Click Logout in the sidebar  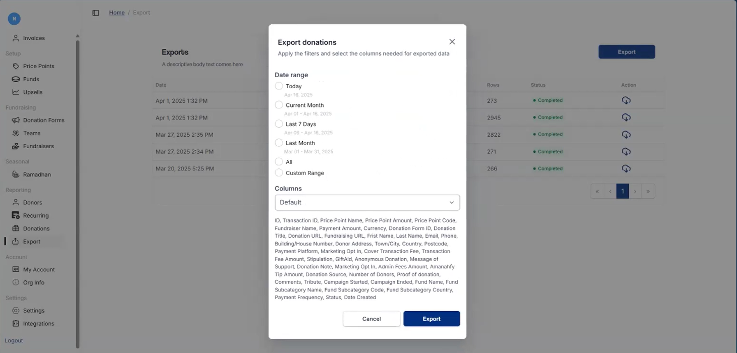[14, 340]
